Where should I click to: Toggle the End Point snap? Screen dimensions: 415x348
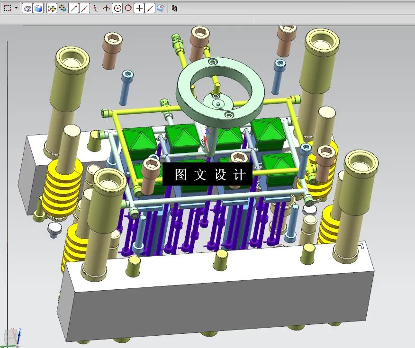[x=73, y=9]
